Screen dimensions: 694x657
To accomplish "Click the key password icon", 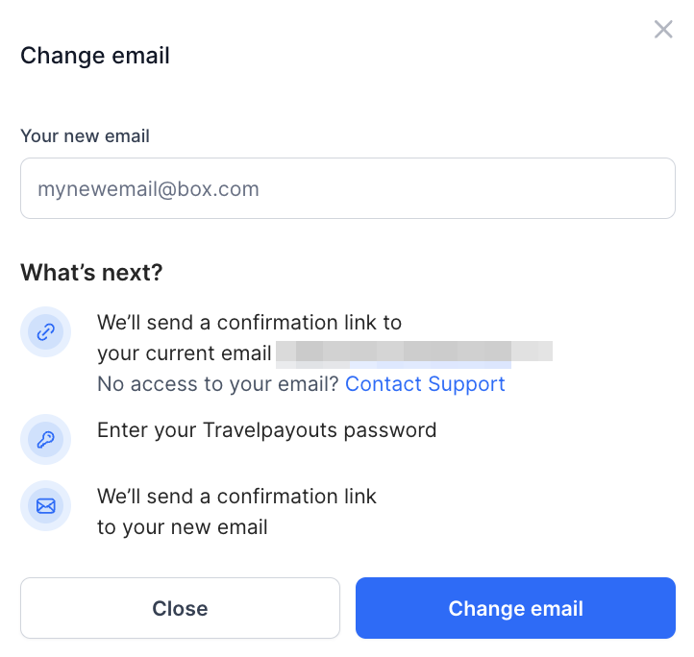I will (45, 439).
